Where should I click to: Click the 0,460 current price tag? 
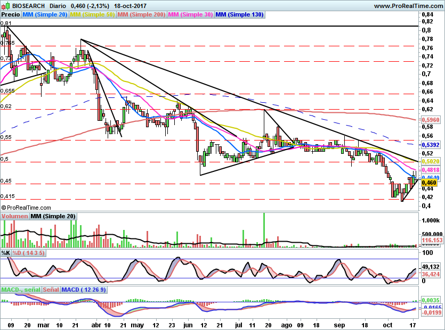click(x=429, y=183)
